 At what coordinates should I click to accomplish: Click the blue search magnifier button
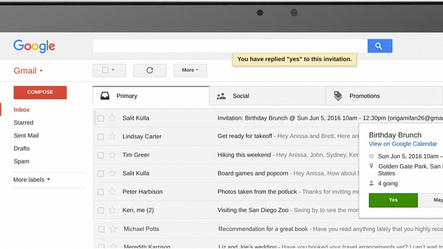click(380, 46)
